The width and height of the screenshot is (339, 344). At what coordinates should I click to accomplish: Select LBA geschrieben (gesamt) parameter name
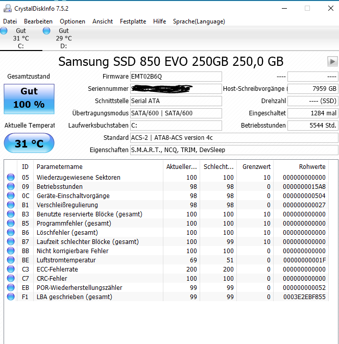point(75,297)
